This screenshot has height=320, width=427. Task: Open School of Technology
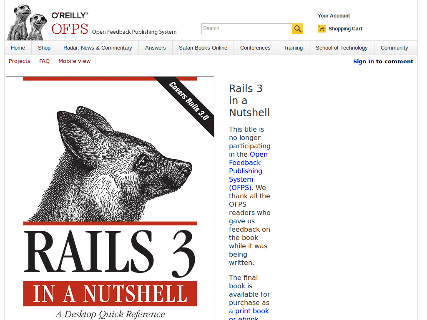[x=341, y=47]
